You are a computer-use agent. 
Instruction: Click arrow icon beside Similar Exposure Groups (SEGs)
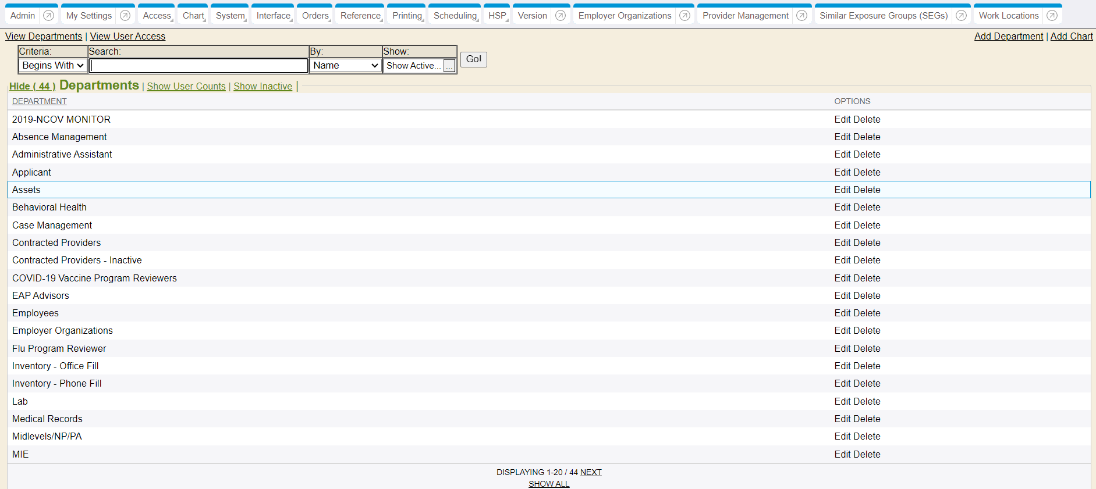tap(962, 16)
